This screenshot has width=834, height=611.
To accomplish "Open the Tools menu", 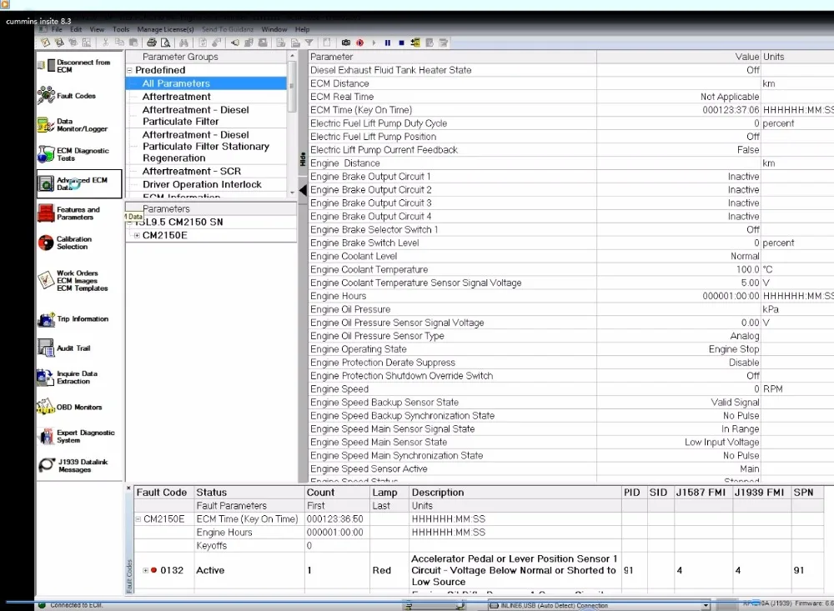I will click(121, 29).
